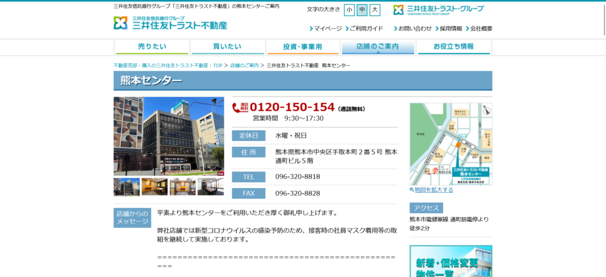Open the 店舗のご案内 breadcrumb link
Viewport: 606px width, 277px height.
(x=244, y=66)
